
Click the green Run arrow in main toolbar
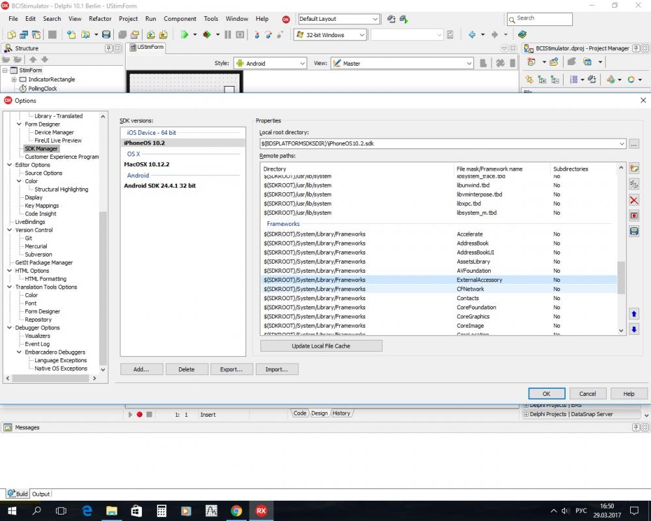pos(184,35)
